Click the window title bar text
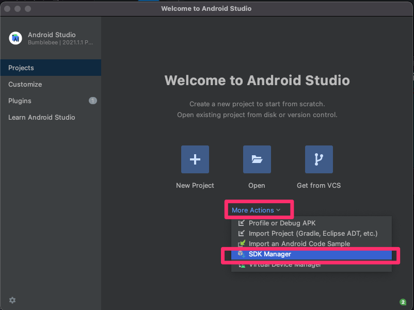The height and width of the screenshot is (310, 414). click(206, 8)
